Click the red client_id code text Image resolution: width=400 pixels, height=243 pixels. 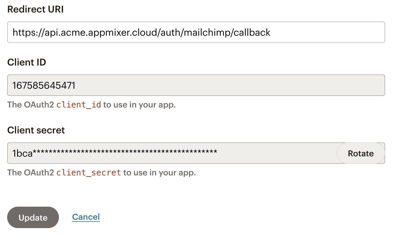[x=79, y=105]
